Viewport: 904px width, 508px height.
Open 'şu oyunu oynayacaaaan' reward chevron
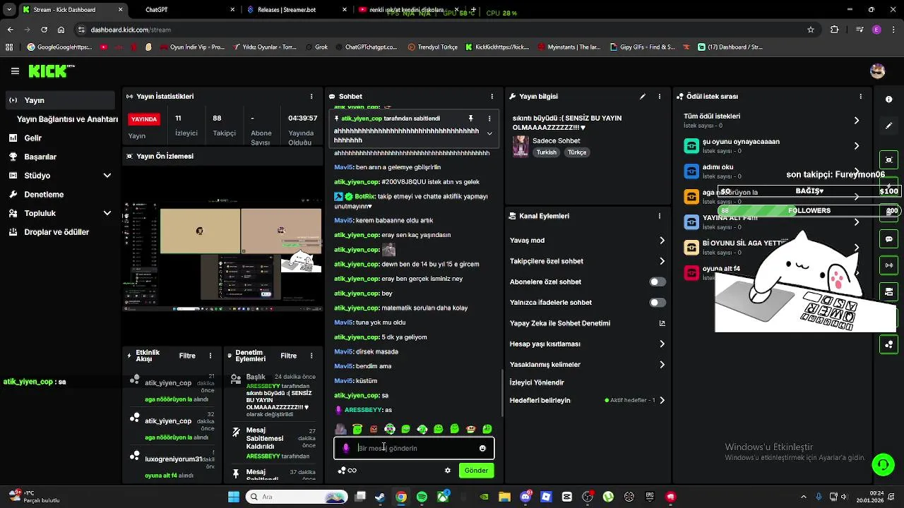point(857,146)
